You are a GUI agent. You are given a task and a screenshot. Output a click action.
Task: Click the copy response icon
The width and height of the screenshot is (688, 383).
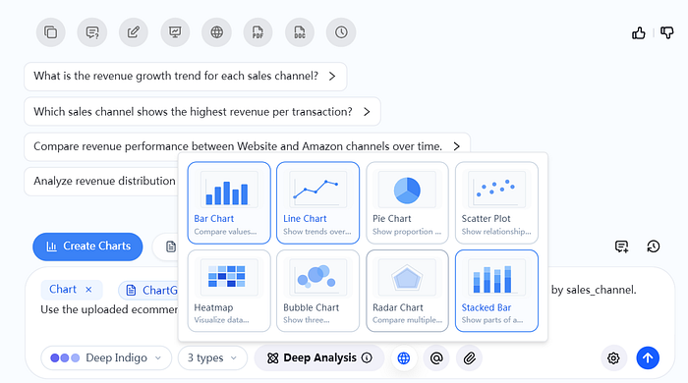tap(51, 32)
